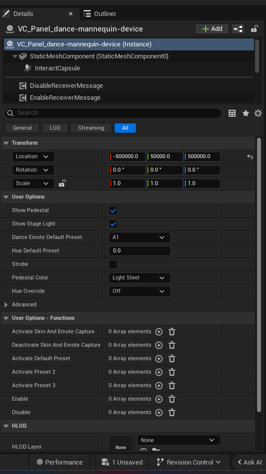266x474 pixels.
Task: Click Scale Z value field
Action: (202, 184)
